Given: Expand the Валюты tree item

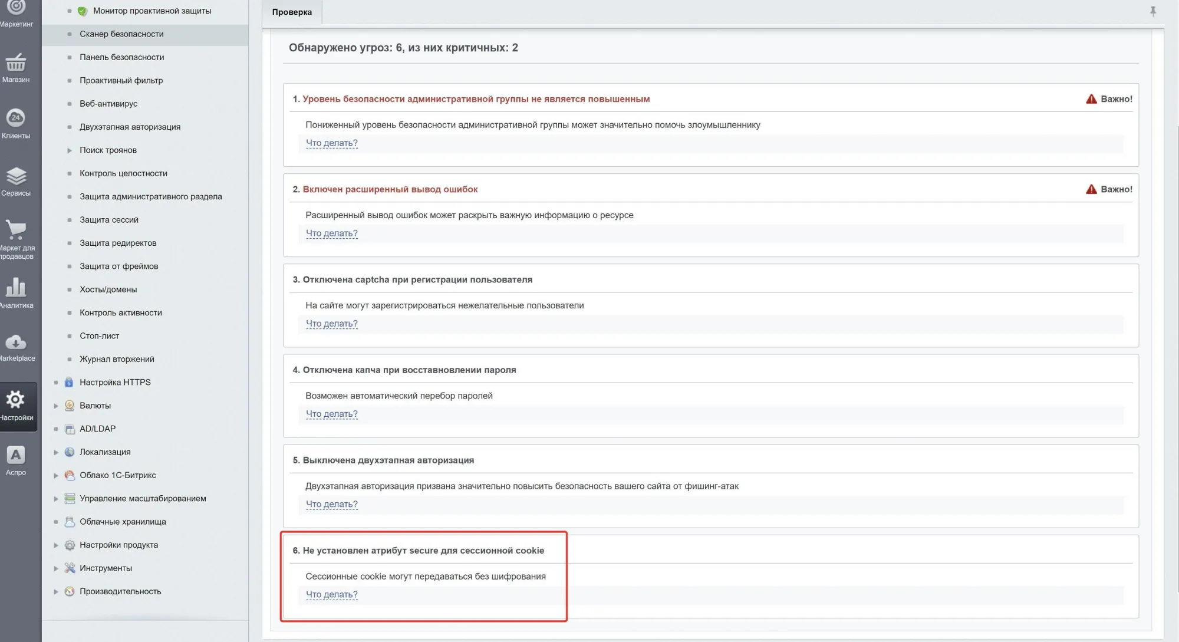Looking at the screenshot, I should [56, 406].
